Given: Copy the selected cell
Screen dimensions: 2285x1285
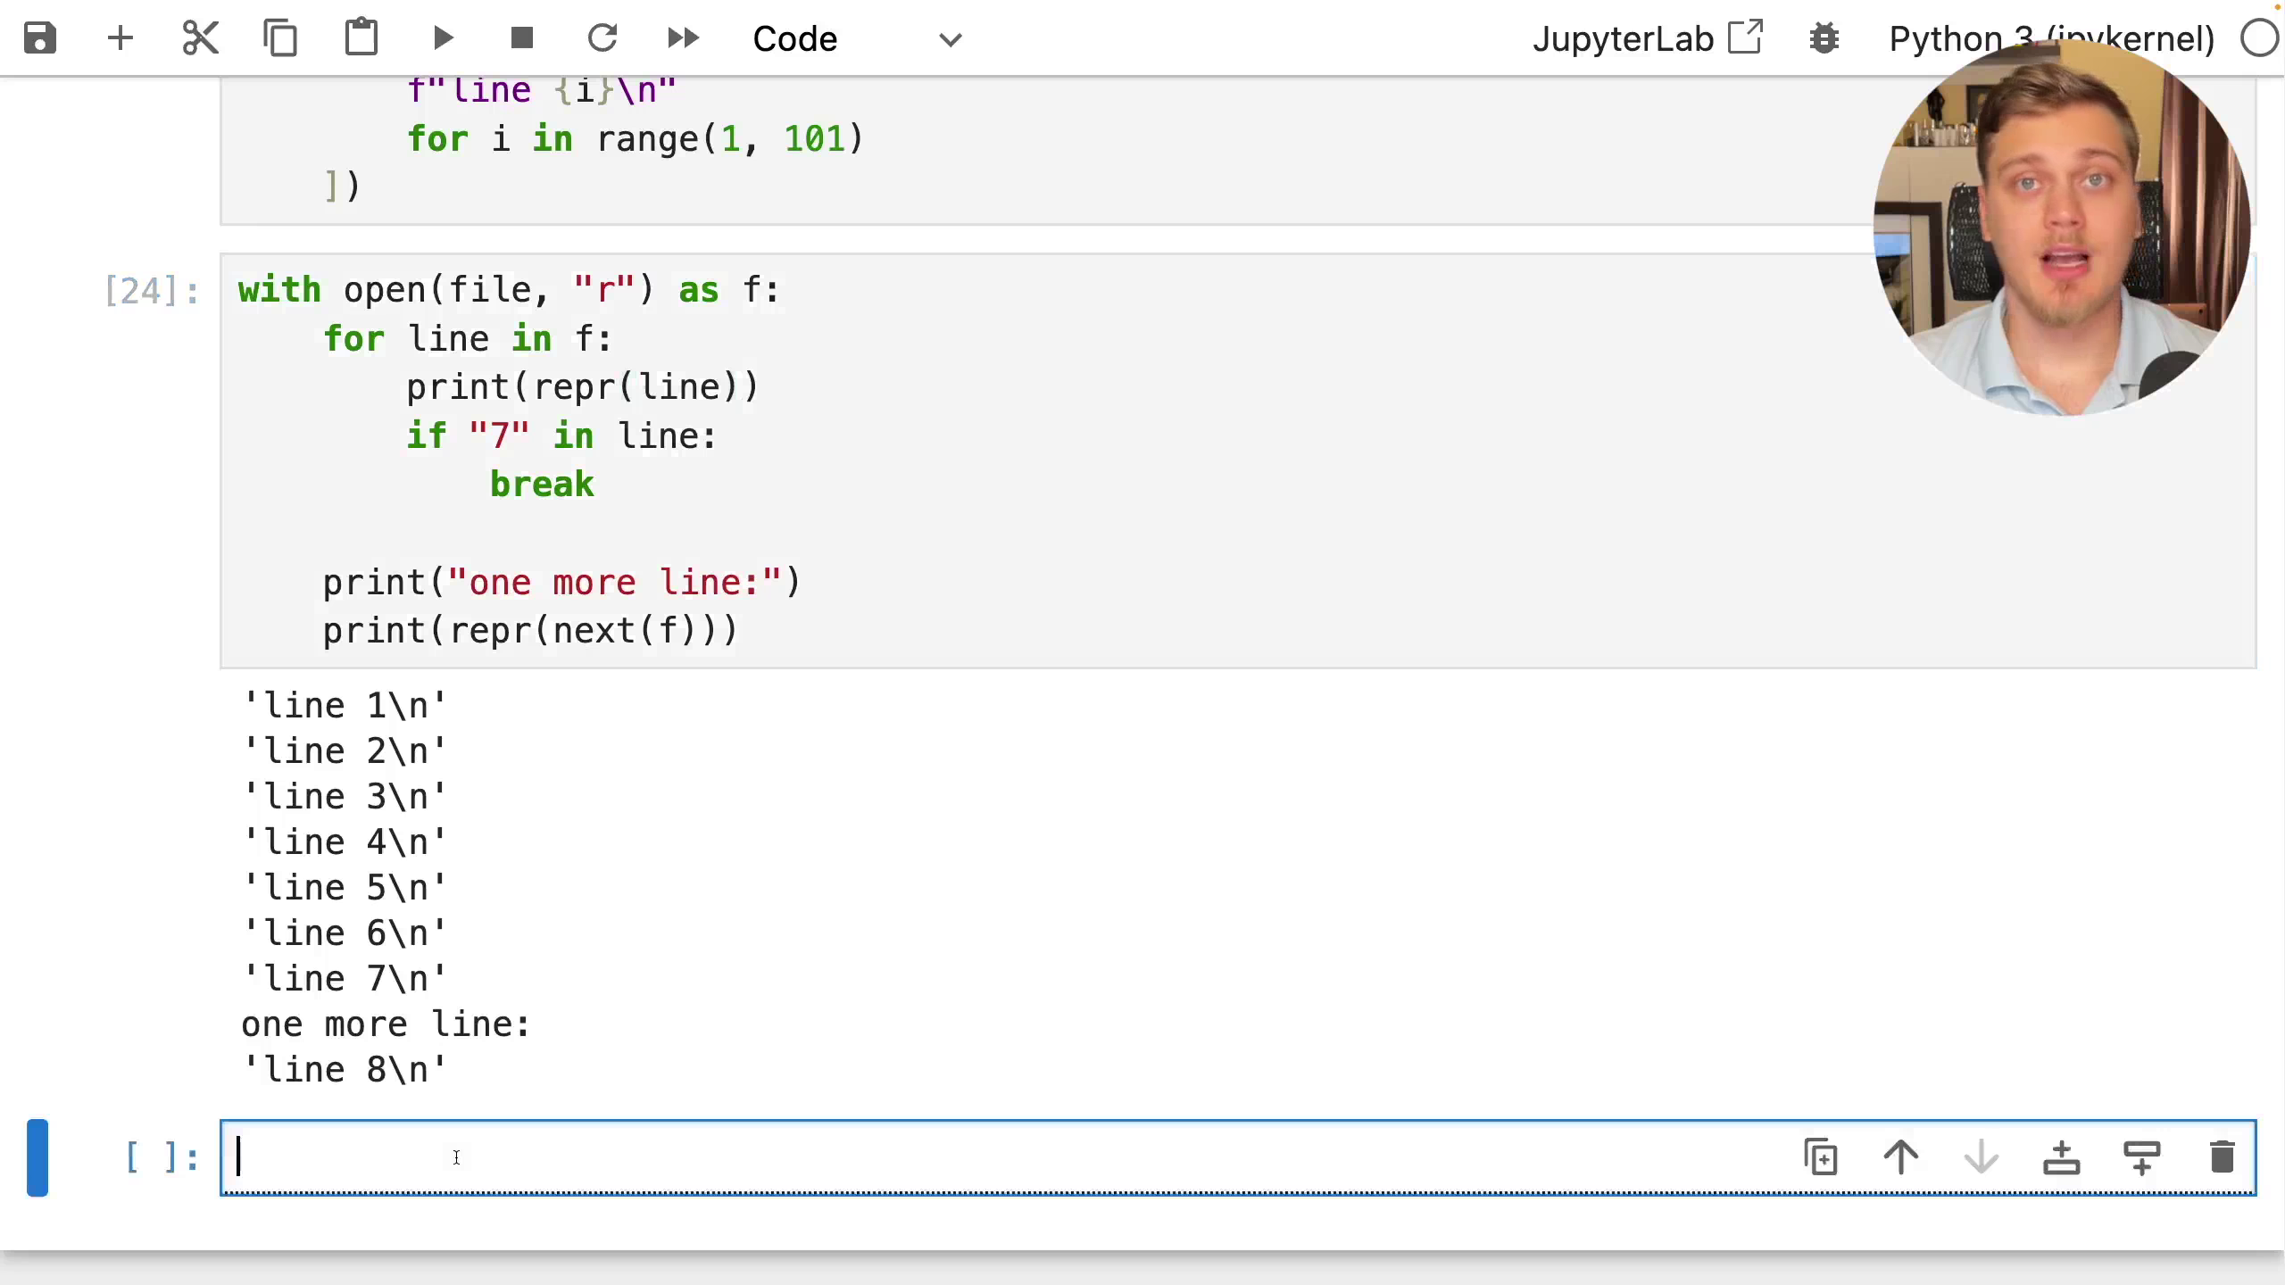Looking at the screenshot, I should coord(280,38).
